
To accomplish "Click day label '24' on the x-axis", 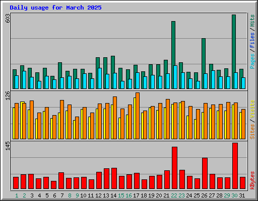I will (189, 195).
